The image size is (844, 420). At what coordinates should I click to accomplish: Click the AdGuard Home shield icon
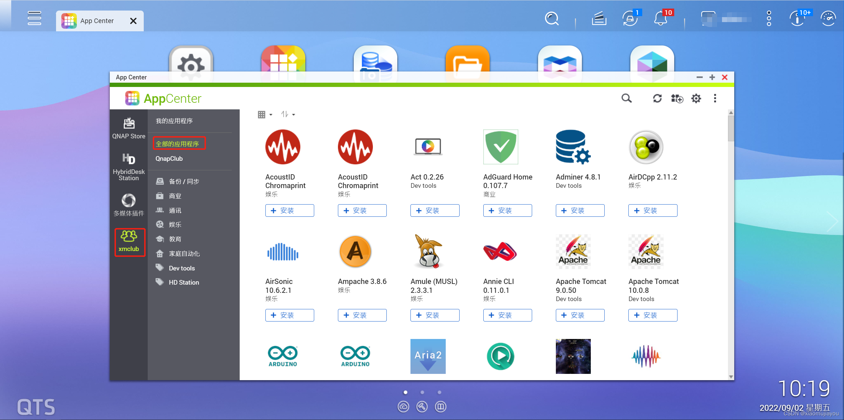[500, 147]
